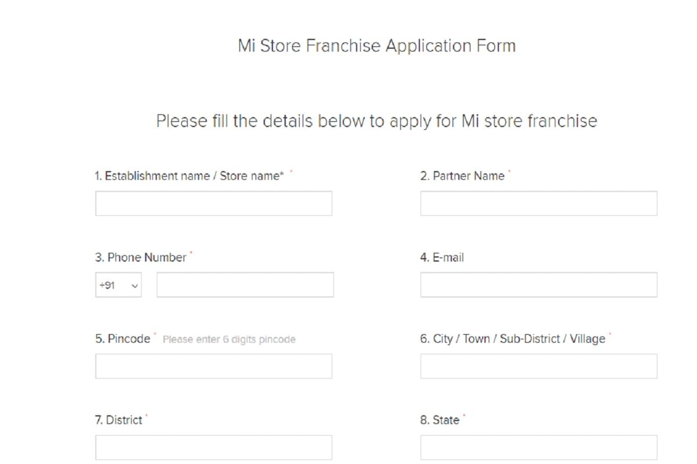Click the 'Please enter 6 digits pincode' hint text
Image resolution: width=697 pixels, height=464 pixels.
[x=229, y=339]
